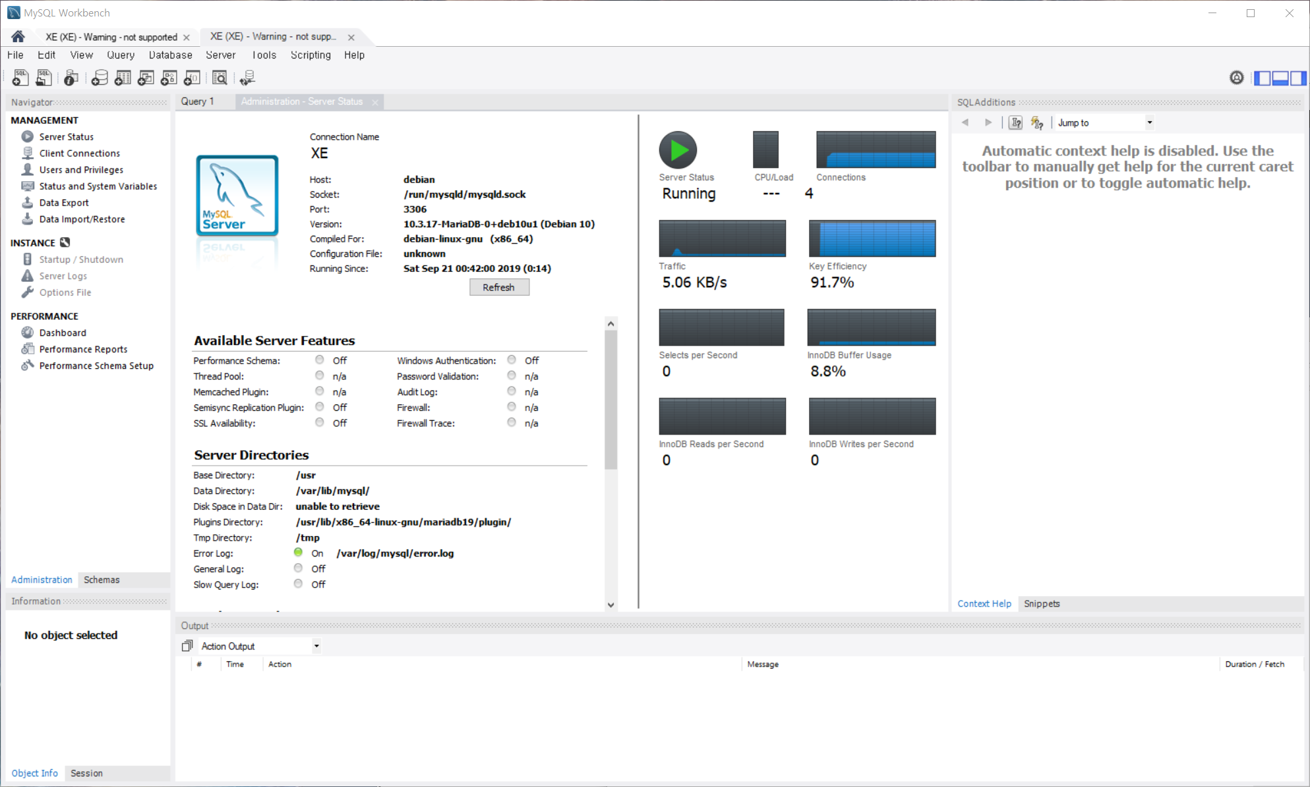Reconnect to DBMS toolbar icon
Screen dimensions: 1310x787
(247, 78)
